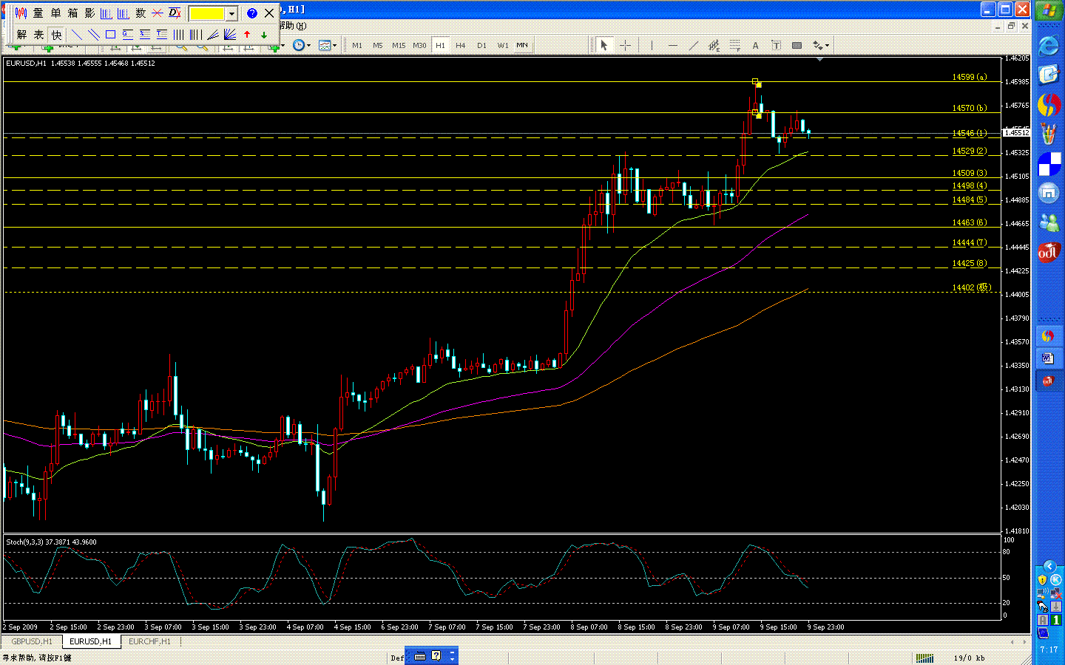Launch Internet Explorer from the sidebar
The image size is (1065, 665).
(x=1049, y=46)
